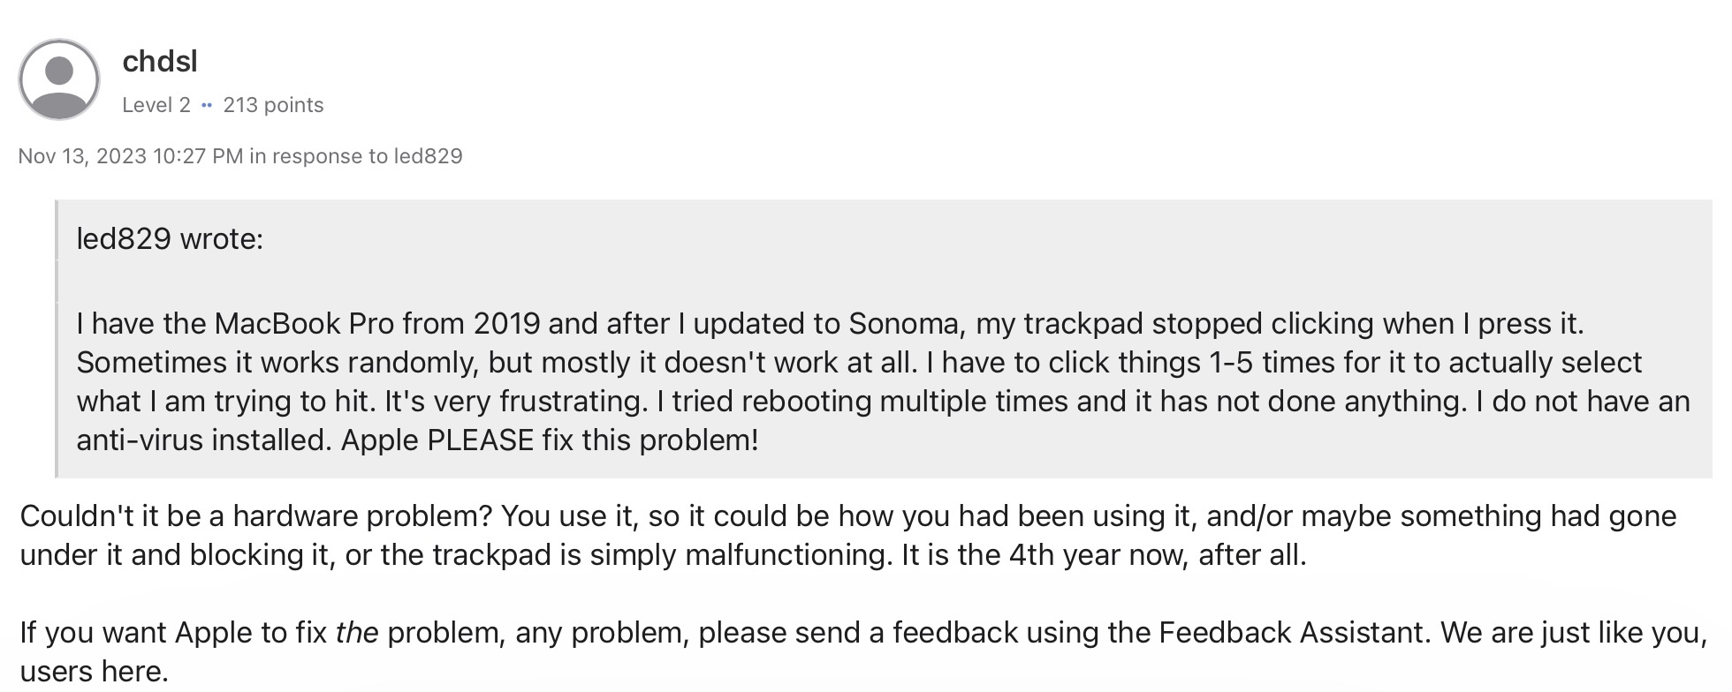The width and height of the screenshot is (1732, 692).
Task: Click 'It's very frustrating.' in the quote
Action: click(x=516, y=402)
